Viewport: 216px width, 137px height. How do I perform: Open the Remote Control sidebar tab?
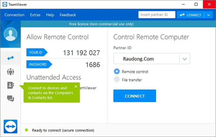(11, 58)
